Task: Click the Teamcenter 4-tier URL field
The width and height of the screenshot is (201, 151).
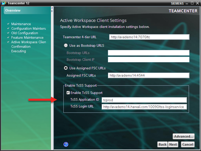Action: pyautogui.click(x=149, y=37)
